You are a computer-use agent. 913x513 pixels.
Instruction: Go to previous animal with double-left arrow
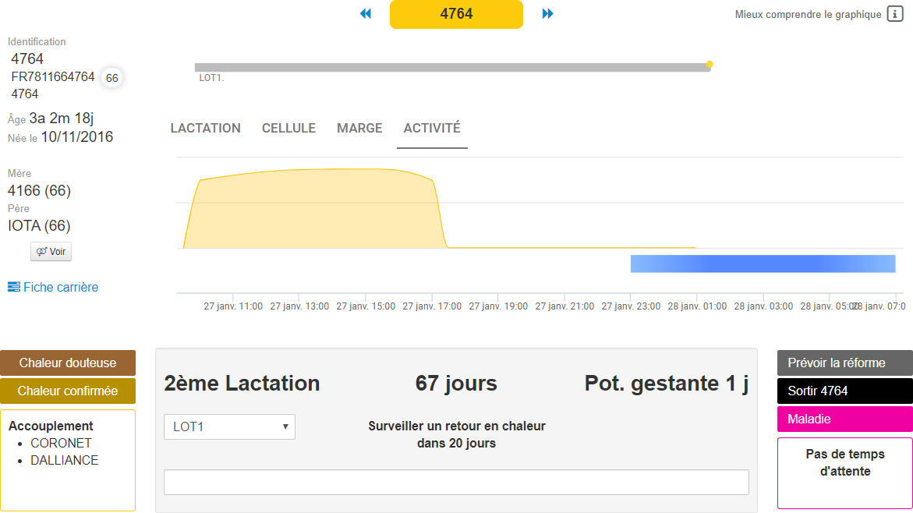(366, 13)
